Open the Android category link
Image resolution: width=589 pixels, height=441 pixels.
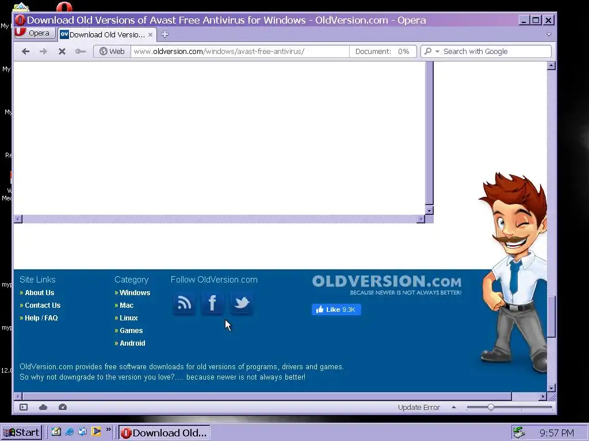pyautogui.click(x=132, y=343)
